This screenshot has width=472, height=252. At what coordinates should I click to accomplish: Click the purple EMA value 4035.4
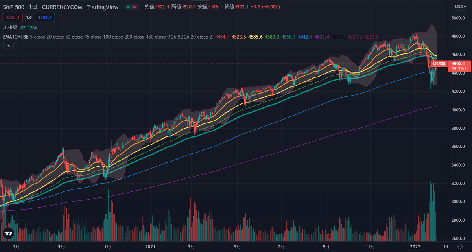321,37
